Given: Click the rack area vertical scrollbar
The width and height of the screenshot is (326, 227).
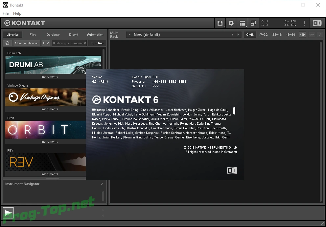Looking at the screenshot, I should click(321, 121).
